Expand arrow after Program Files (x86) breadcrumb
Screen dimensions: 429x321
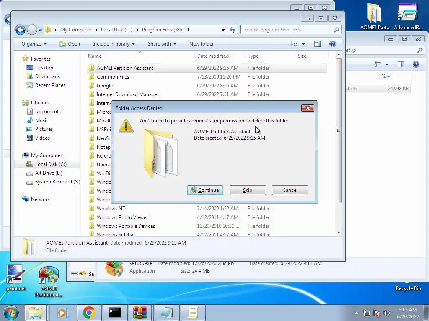189,30
